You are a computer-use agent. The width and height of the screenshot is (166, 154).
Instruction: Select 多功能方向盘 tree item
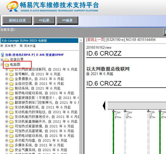click(41, 140)
